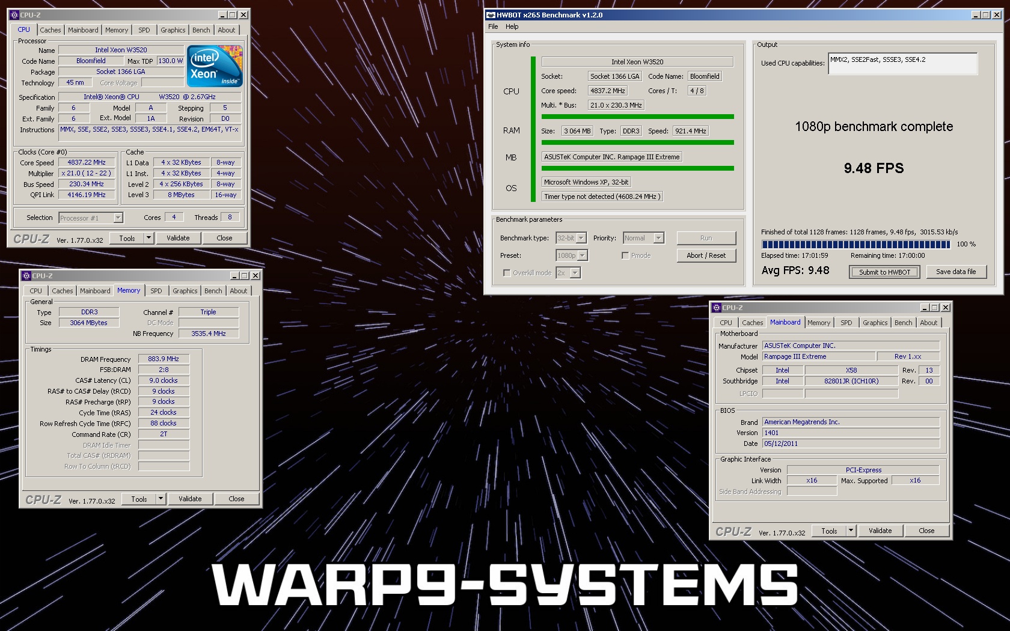
Task: Click Tools button in Mainboard CPU-Z window
Action: tap(829, 531)
